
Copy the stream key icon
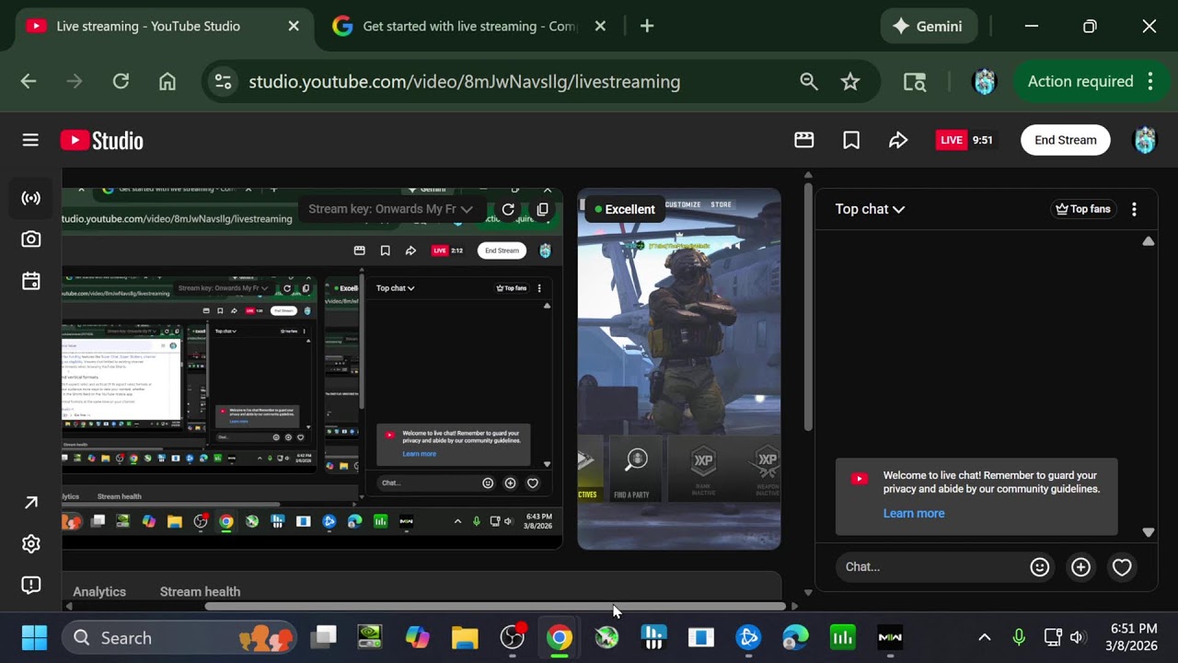coord(543,209)
